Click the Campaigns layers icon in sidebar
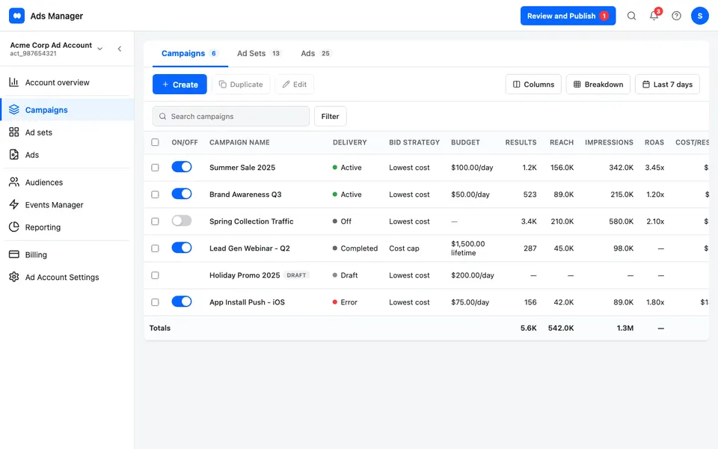 14,109
